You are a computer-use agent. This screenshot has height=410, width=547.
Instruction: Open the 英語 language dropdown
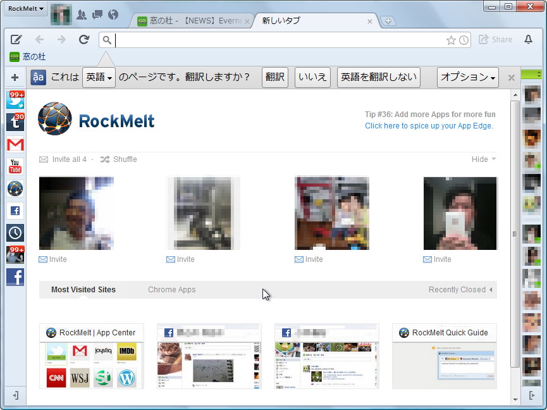coord(99,77)
